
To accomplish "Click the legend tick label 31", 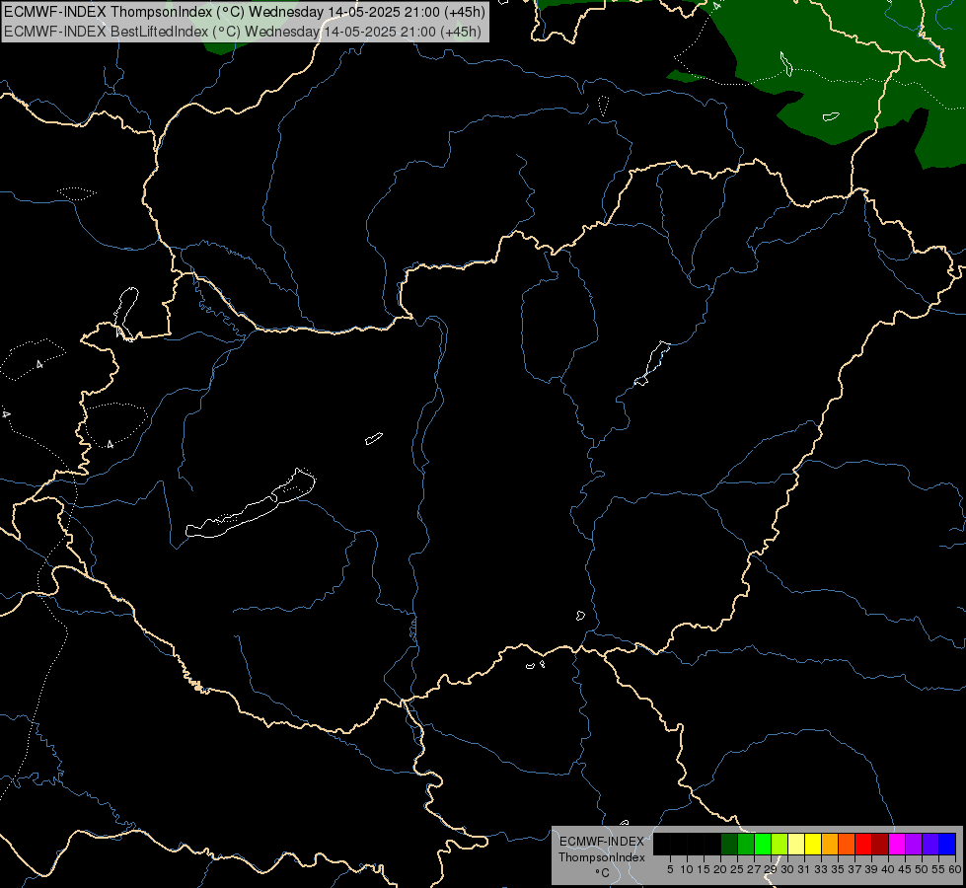I will pyautogui.click(x=804, y=869).
